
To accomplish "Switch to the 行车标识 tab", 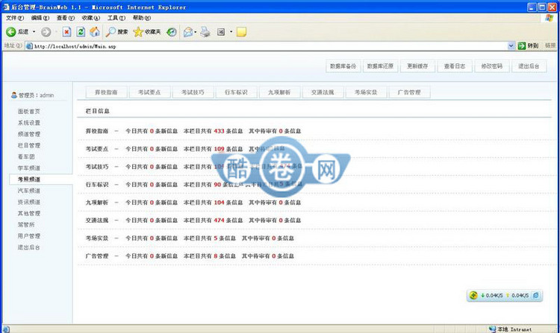I will (236, 92).
